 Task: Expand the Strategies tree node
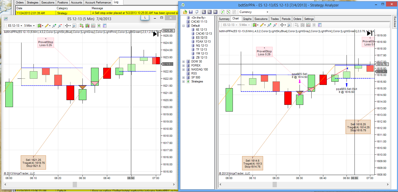point(183,81)
